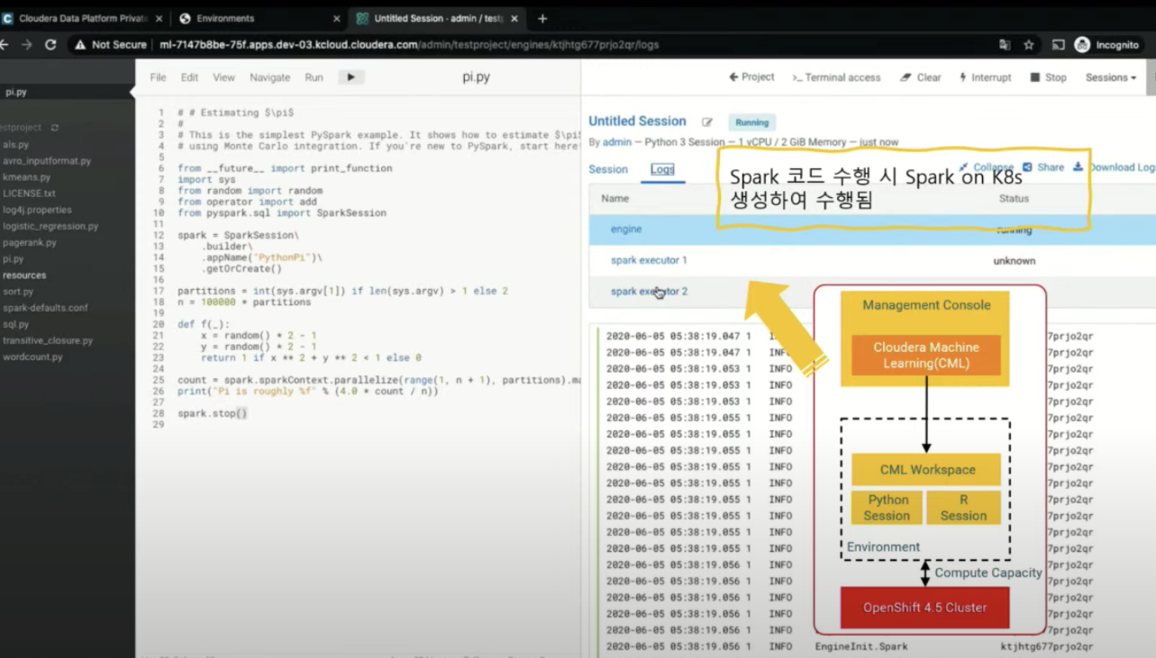
Task: Click the Running status badge
Action: (751, 122)
